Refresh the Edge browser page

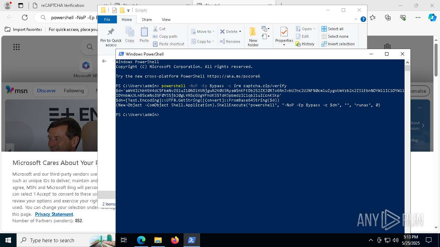25,17
